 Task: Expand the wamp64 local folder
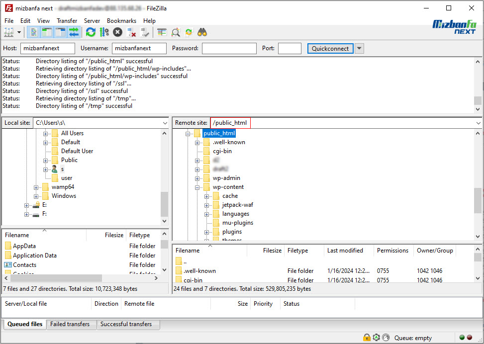tap(36, 187)
